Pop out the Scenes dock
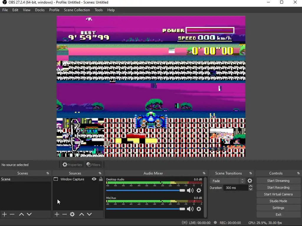 47,173
